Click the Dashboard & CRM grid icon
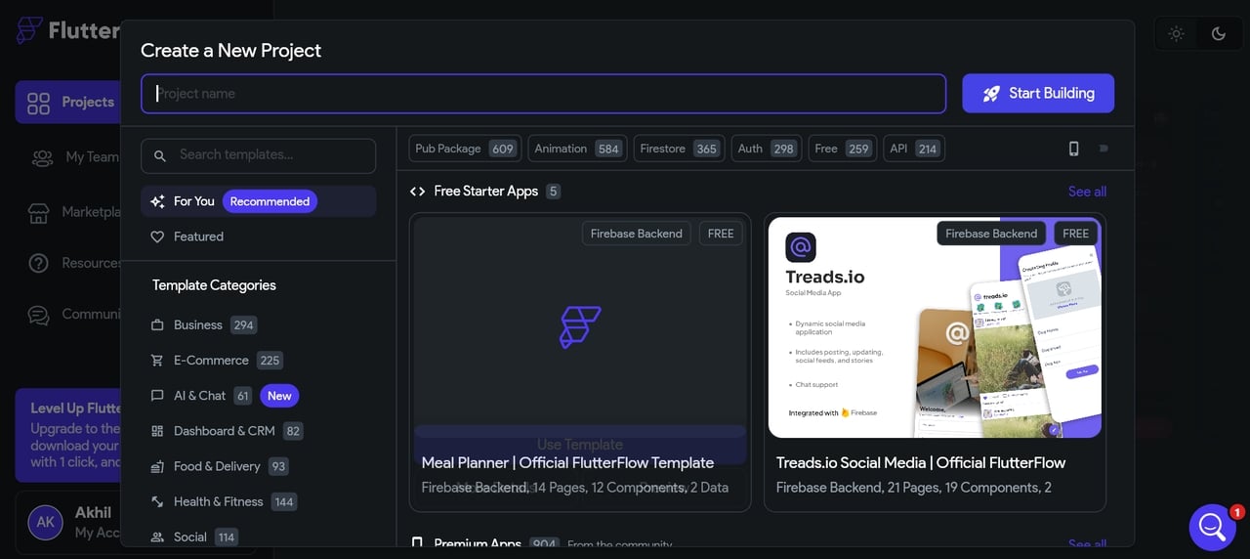Image resolution: width=1250 pixels, height=559 pixels. tap(157, 431)
